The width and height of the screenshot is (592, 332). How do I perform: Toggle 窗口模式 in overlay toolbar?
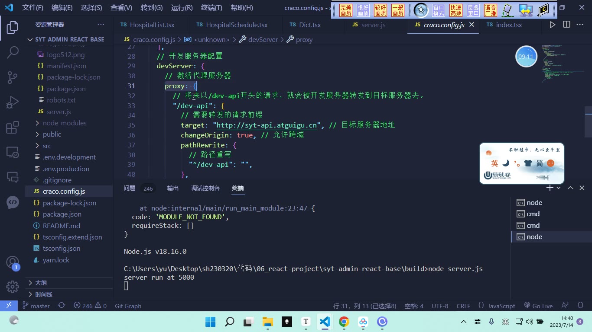coord(439,10)
